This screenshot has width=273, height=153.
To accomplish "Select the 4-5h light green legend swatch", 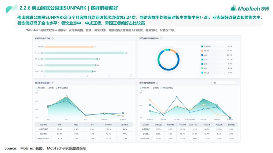I will (x=202, y=68).
